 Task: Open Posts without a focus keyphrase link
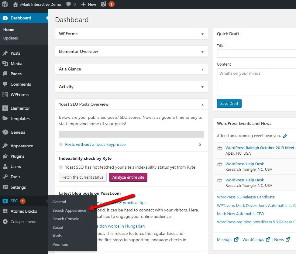point(95,144)
